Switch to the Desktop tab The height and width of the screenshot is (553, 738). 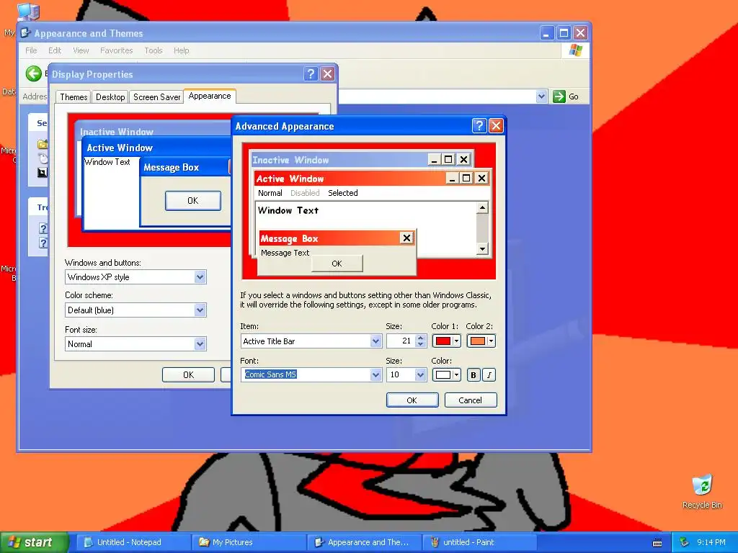(x=110, y=97)
